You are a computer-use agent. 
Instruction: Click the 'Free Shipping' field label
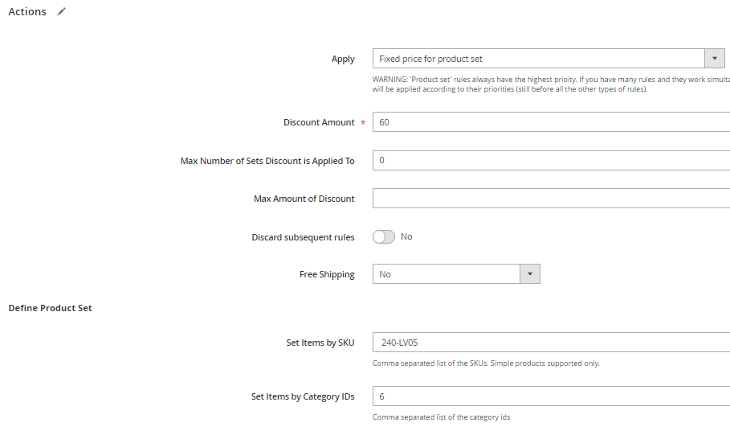point(327,274)
